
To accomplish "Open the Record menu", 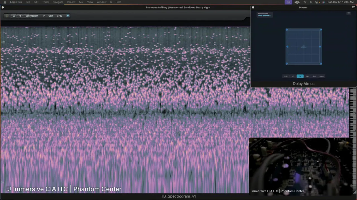I will (71, 2).
